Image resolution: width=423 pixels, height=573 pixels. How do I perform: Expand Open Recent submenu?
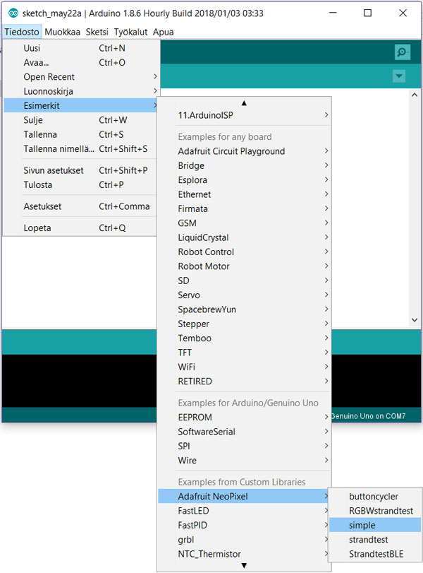click(80, 77)
